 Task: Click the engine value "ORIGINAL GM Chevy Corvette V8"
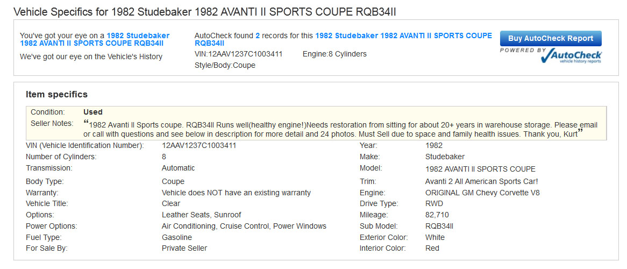click(482, 193)
